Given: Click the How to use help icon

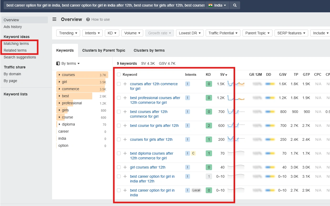Looking at the screenshot, I should click(x=88, y=19).
